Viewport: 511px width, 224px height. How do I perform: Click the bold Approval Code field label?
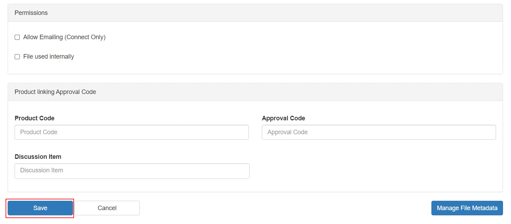tap(283, 118)
